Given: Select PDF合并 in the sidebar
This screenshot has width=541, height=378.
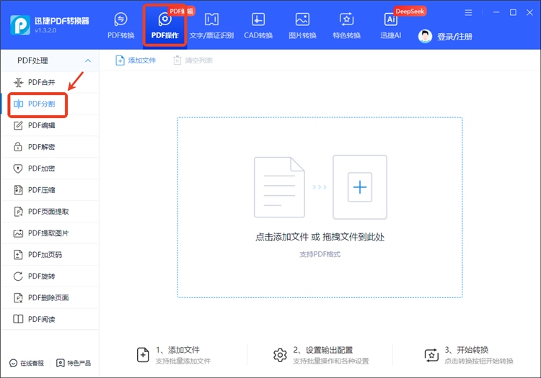Looking at the screenshot, I should pyautogui.click(x=41, y=83).
